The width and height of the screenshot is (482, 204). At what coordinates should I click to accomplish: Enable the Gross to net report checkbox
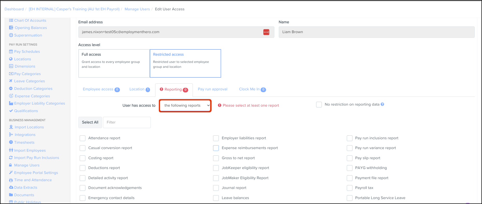(x=216, y=158)
